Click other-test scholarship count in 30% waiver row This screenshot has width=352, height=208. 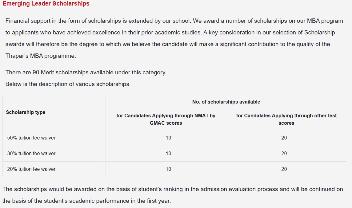284,153
